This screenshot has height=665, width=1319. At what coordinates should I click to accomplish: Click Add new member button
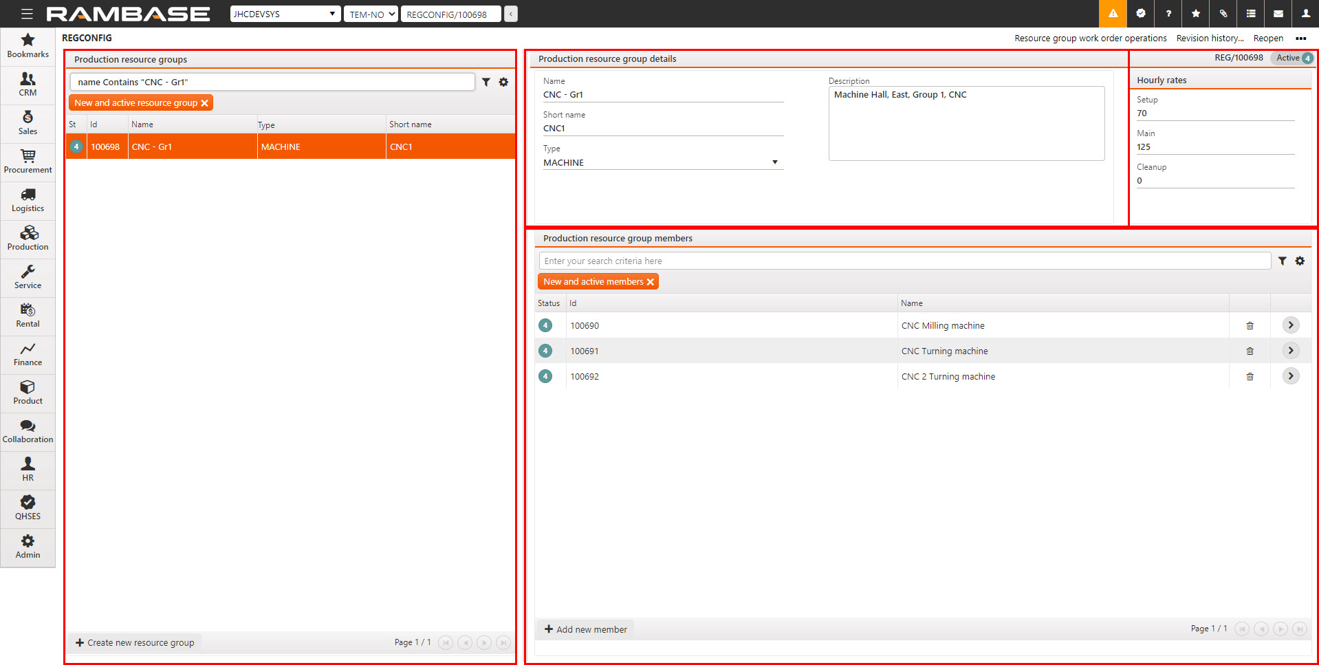tap(585, 629)
